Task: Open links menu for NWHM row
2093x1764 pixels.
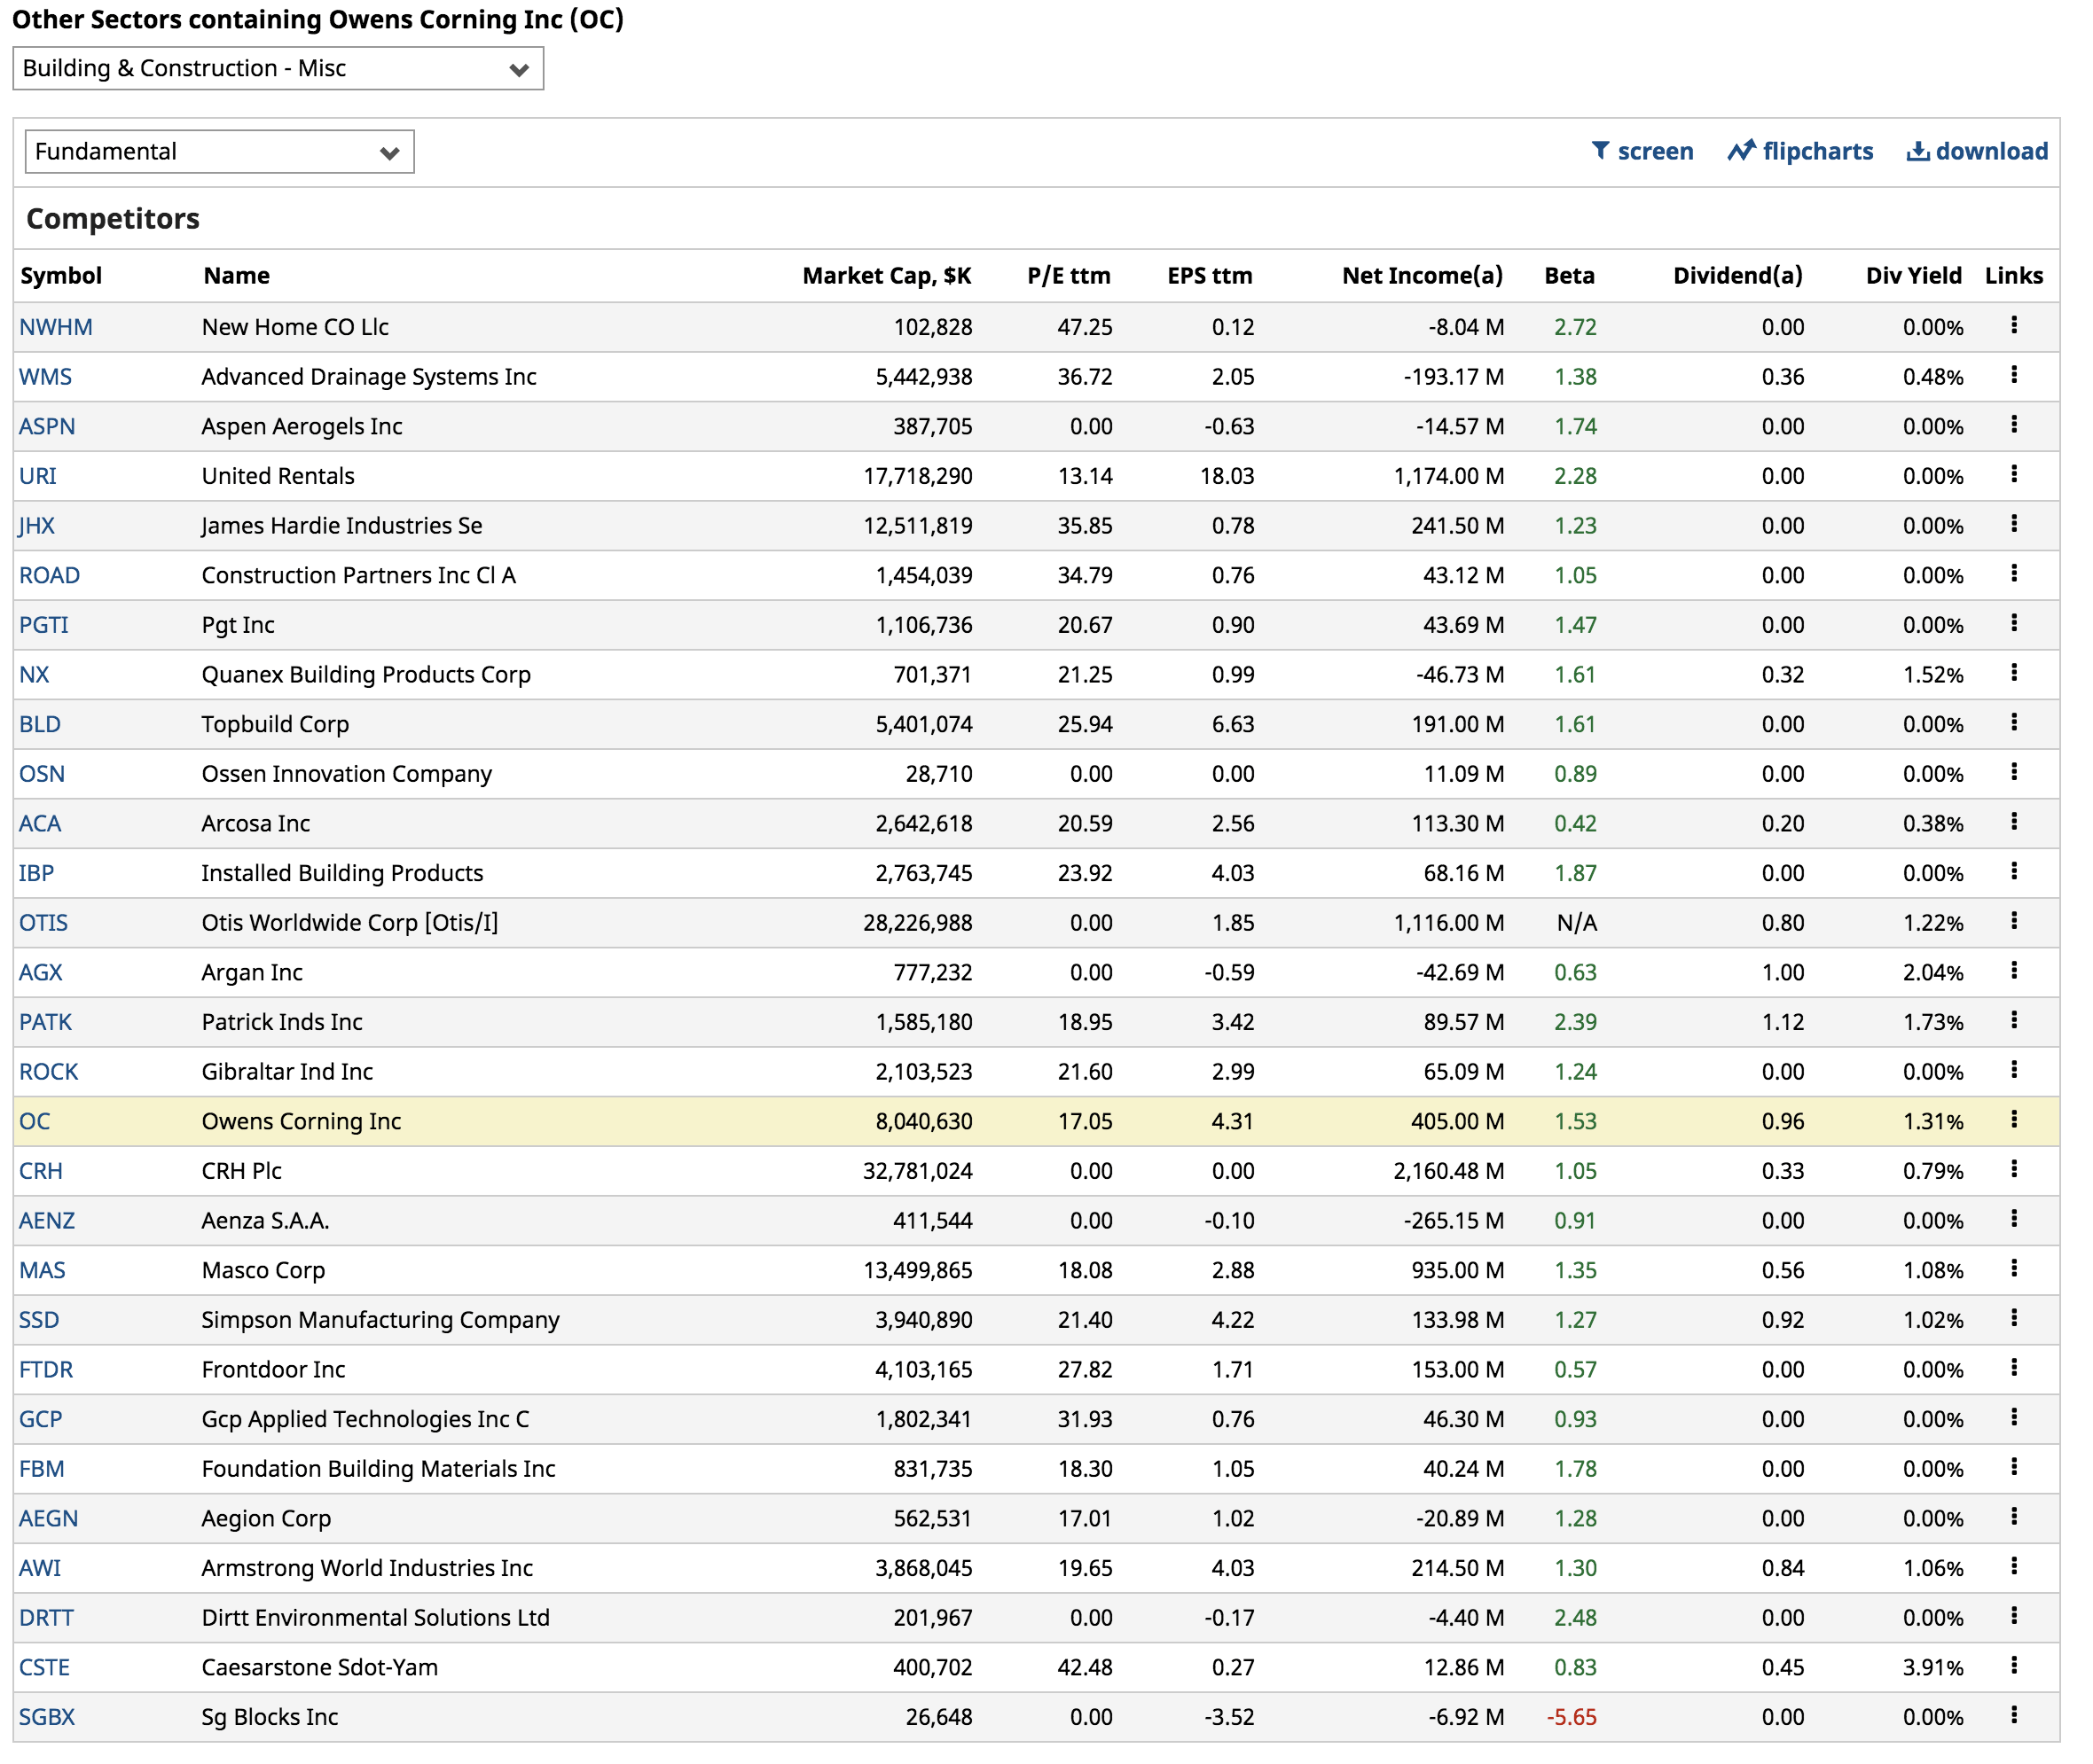Action: tap(2013, 325)
